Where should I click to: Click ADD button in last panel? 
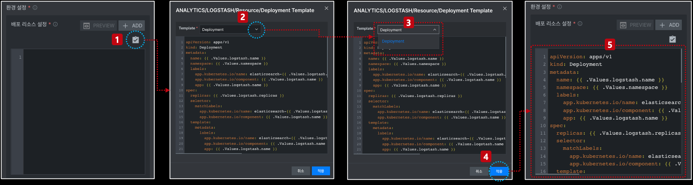[x=669, y=25]
